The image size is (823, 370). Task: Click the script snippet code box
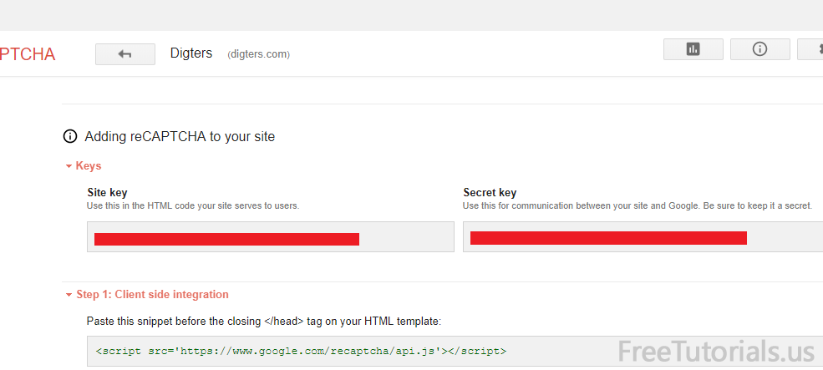pyautogui.click(x=334, y=351)
